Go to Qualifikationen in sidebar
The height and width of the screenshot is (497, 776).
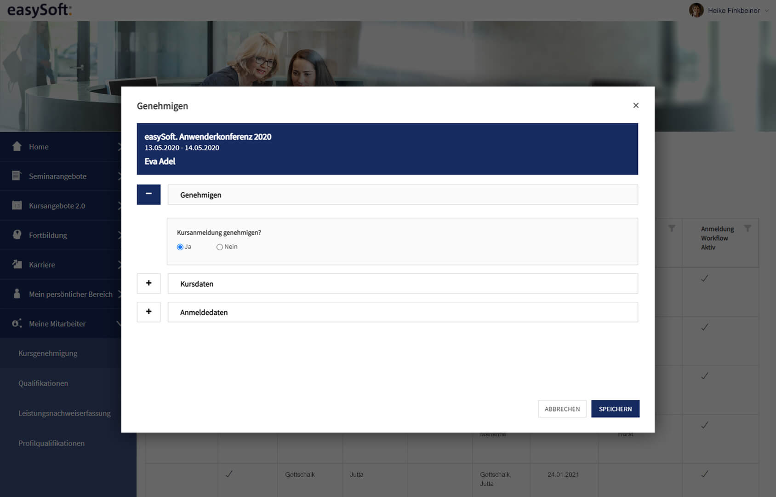[x=43, y=383]
